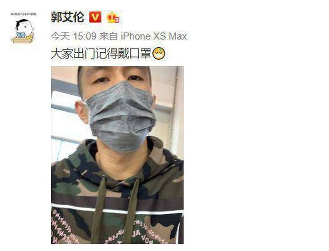Click the masked face emoji in post

159,54
